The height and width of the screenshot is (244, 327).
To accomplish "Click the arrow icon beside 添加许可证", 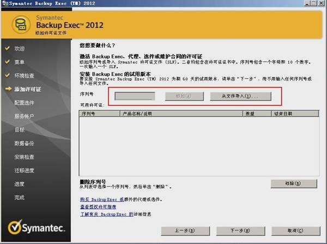I will [x=7, y=89].
